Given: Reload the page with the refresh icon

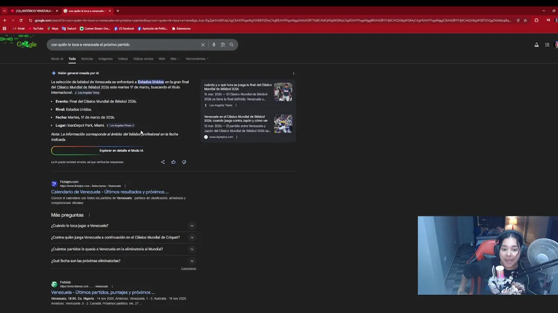Looking at the screenshot, I should tap(20, 20).
